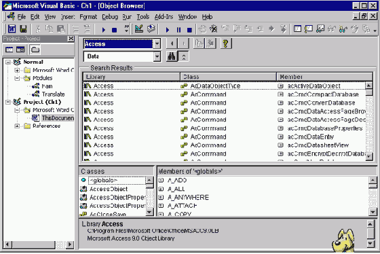
Task: Click the Copy to Clipboard icon in the Object Browser
Action: click(199, 43)
